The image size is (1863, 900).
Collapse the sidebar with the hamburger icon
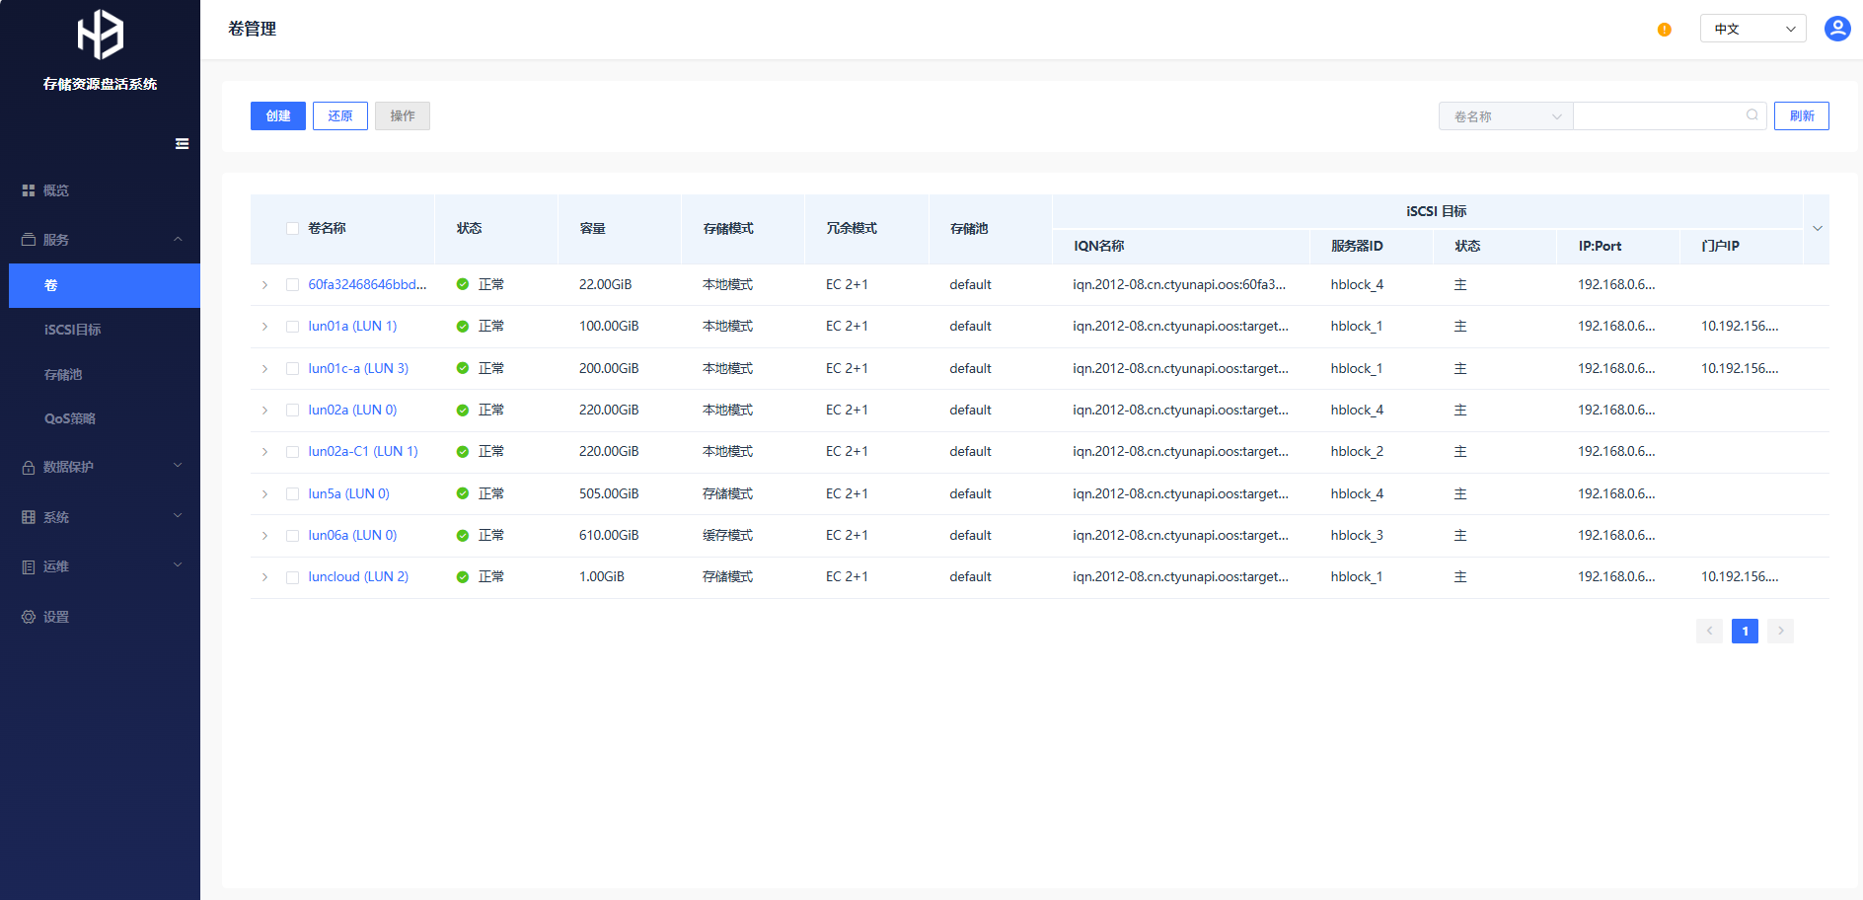point(182,144)
